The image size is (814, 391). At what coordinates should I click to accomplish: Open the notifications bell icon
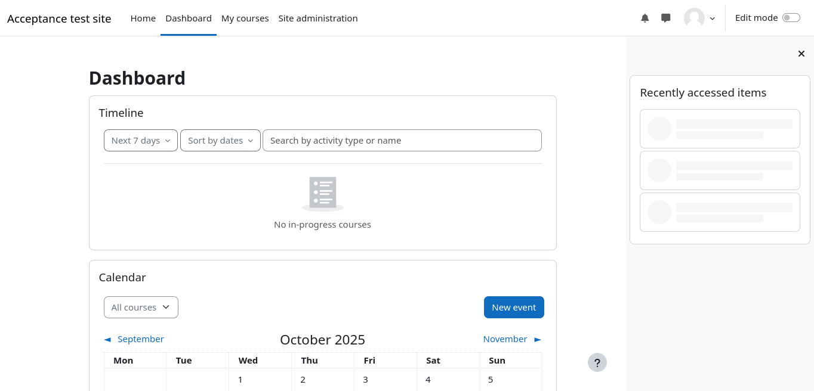pyautogui.click(x=645, y=18)
